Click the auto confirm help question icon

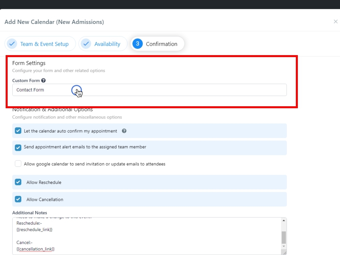(x=124, y=131)
